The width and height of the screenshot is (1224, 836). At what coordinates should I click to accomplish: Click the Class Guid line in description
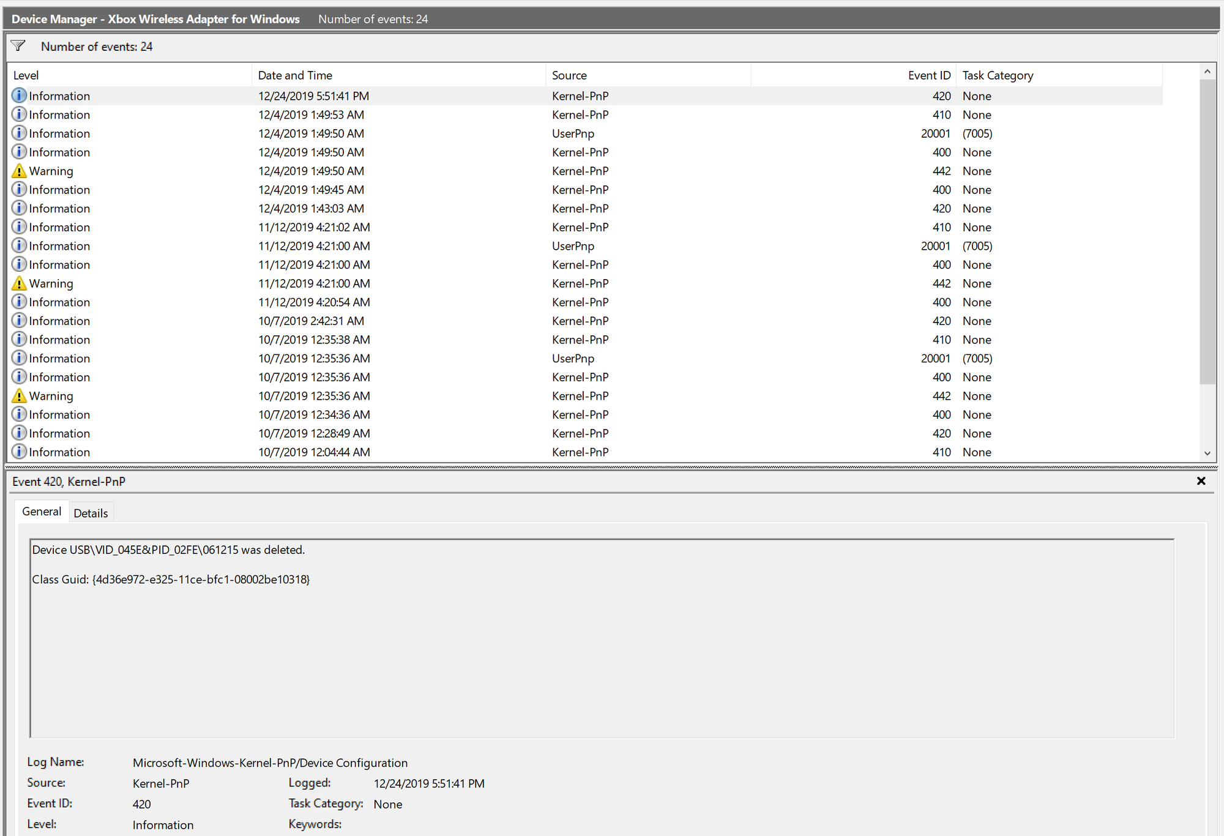[171, 579]
